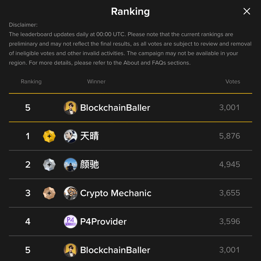Click the 3,596 votes value for P4Provider
This screenshot has height=261, width=261.
coord(230,221)
